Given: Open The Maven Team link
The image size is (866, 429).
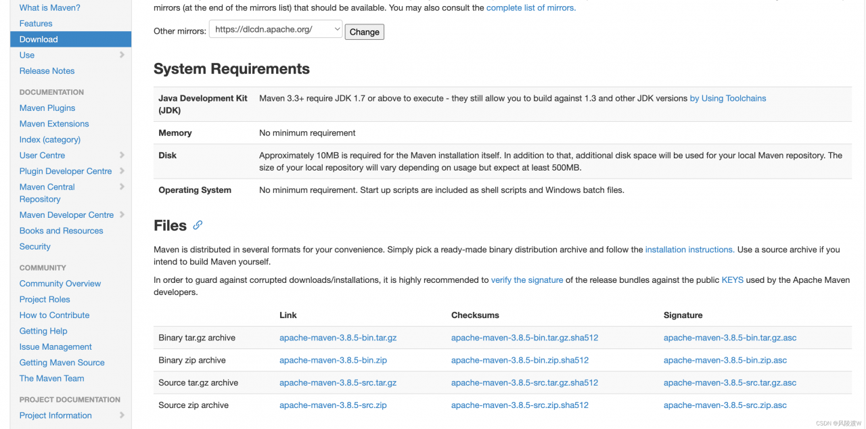Looking at the screenshot, I should pos(52,378).
